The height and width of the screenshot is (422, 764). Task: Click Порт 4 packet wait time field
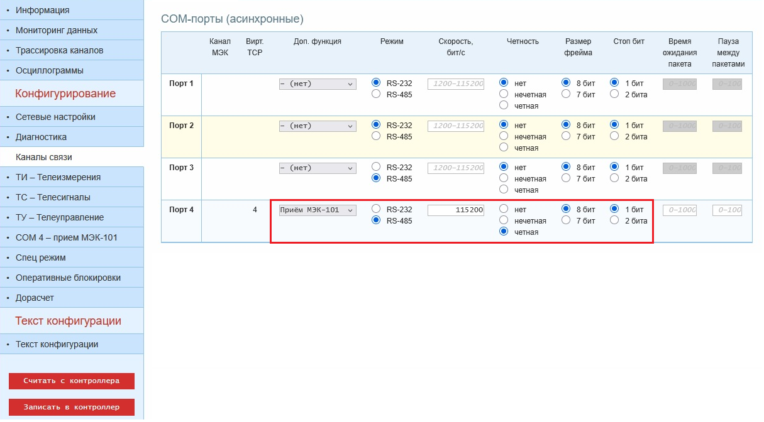click(679, 210)
